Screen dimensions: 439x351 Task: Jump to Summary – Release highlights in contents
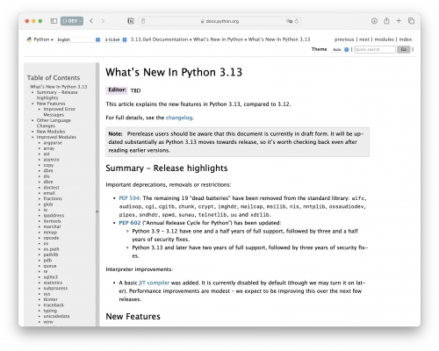[x=57, y=95]
